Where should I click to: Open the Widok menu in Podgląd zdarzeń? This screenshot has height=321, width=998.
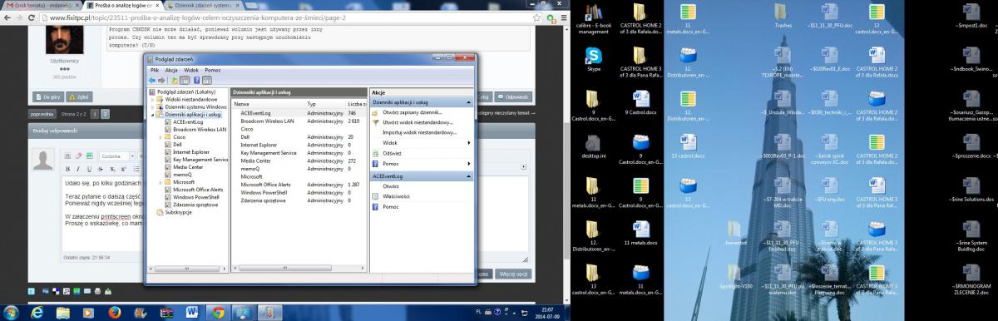(191, 71)
